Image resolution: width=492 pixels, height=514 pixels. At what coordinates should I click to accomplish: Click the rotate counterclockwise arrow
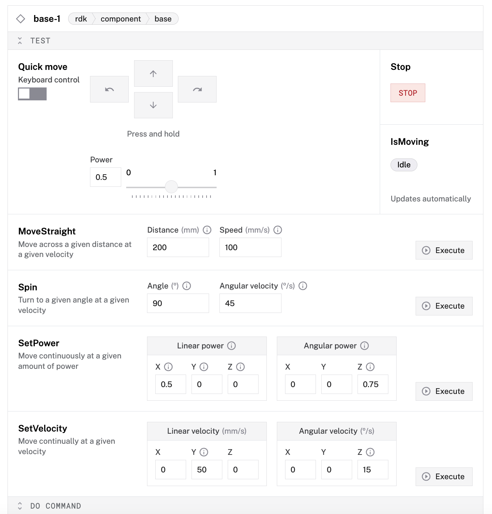coord(109,89)
